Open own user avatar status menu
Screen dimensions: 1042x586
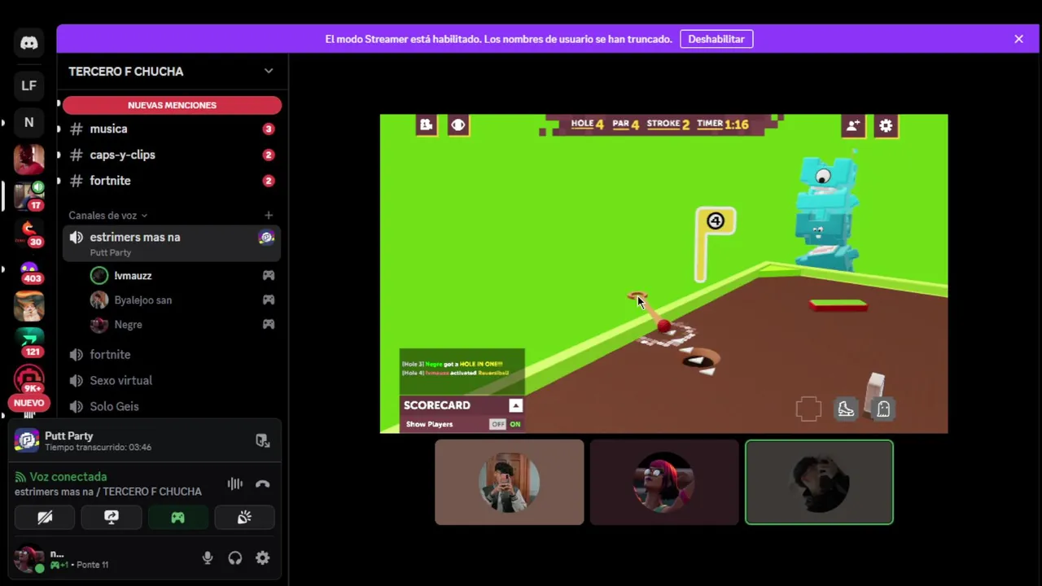pyautogui.click(x=29, y=559)
